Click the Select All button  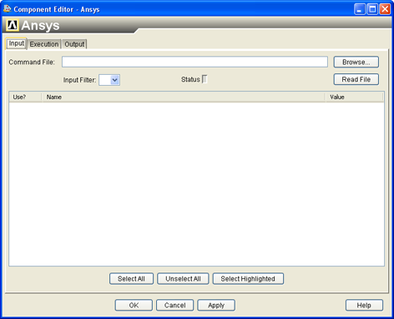(x=131, y=279)
